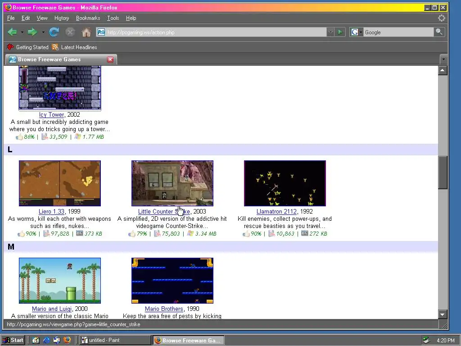Open the Windows Start menu
461x346 pixels.
13,340
